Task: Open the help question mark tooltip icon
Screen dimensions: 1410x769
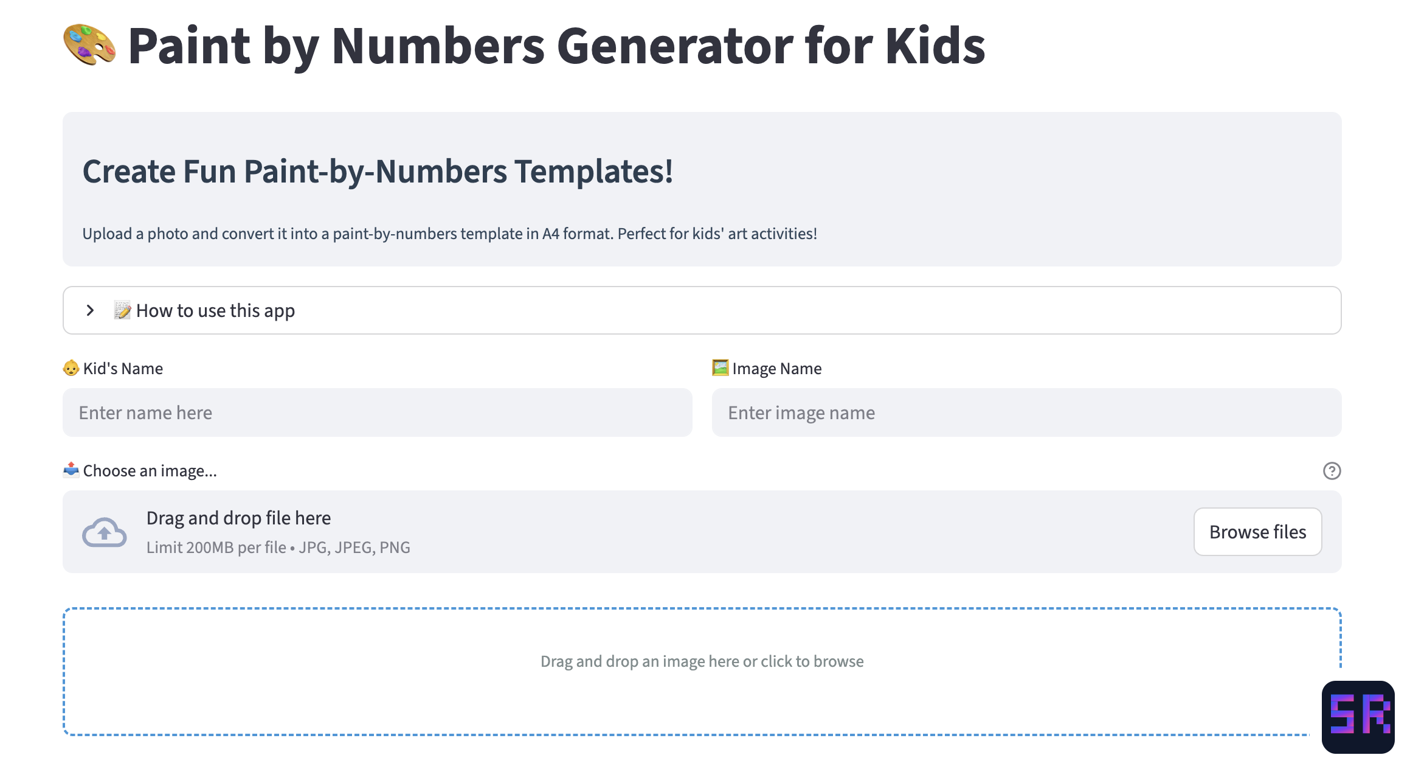Action: [1332, 471]
